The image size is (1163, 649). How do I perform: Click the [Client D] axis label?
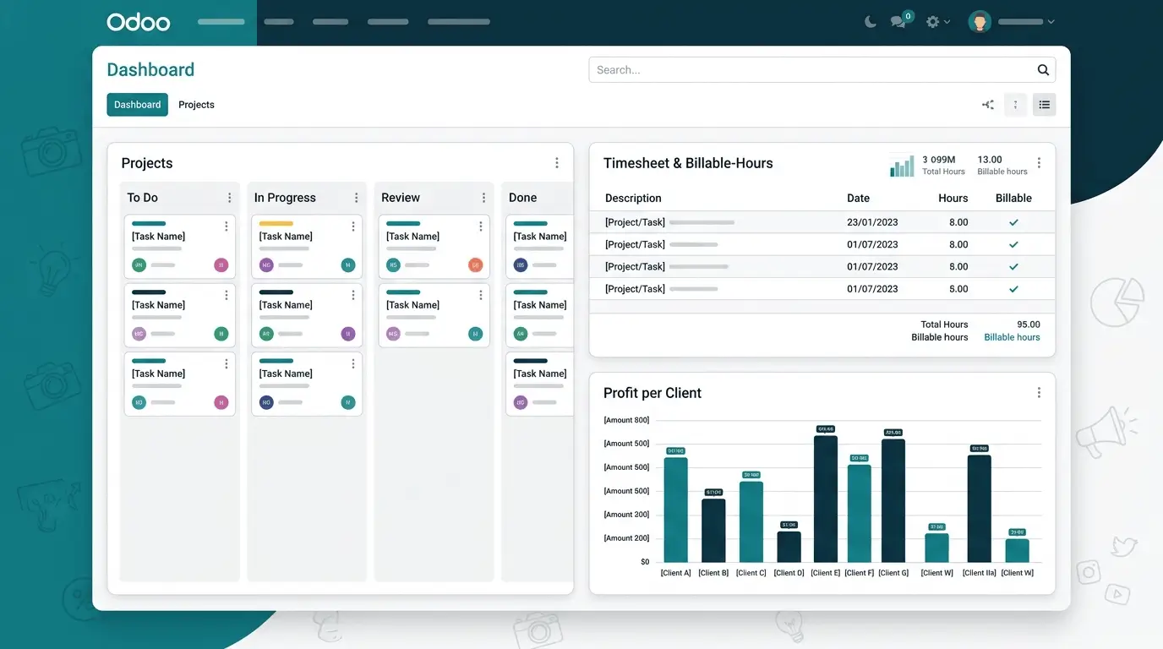click(789, 573)
